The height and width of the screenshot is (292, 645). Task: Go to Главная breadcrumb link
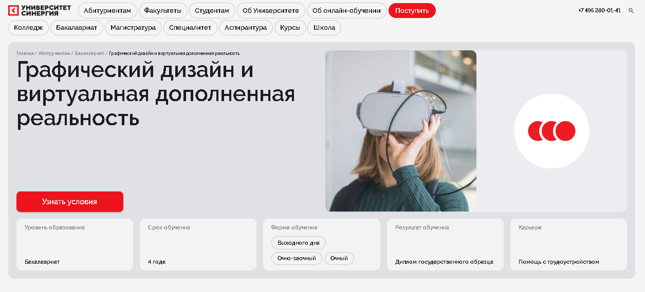[25, 53]
